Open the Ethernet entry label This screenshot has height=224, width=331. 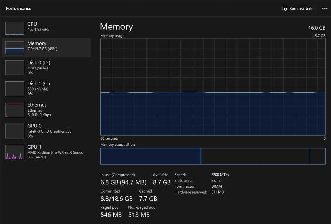(x=37, y=105)
